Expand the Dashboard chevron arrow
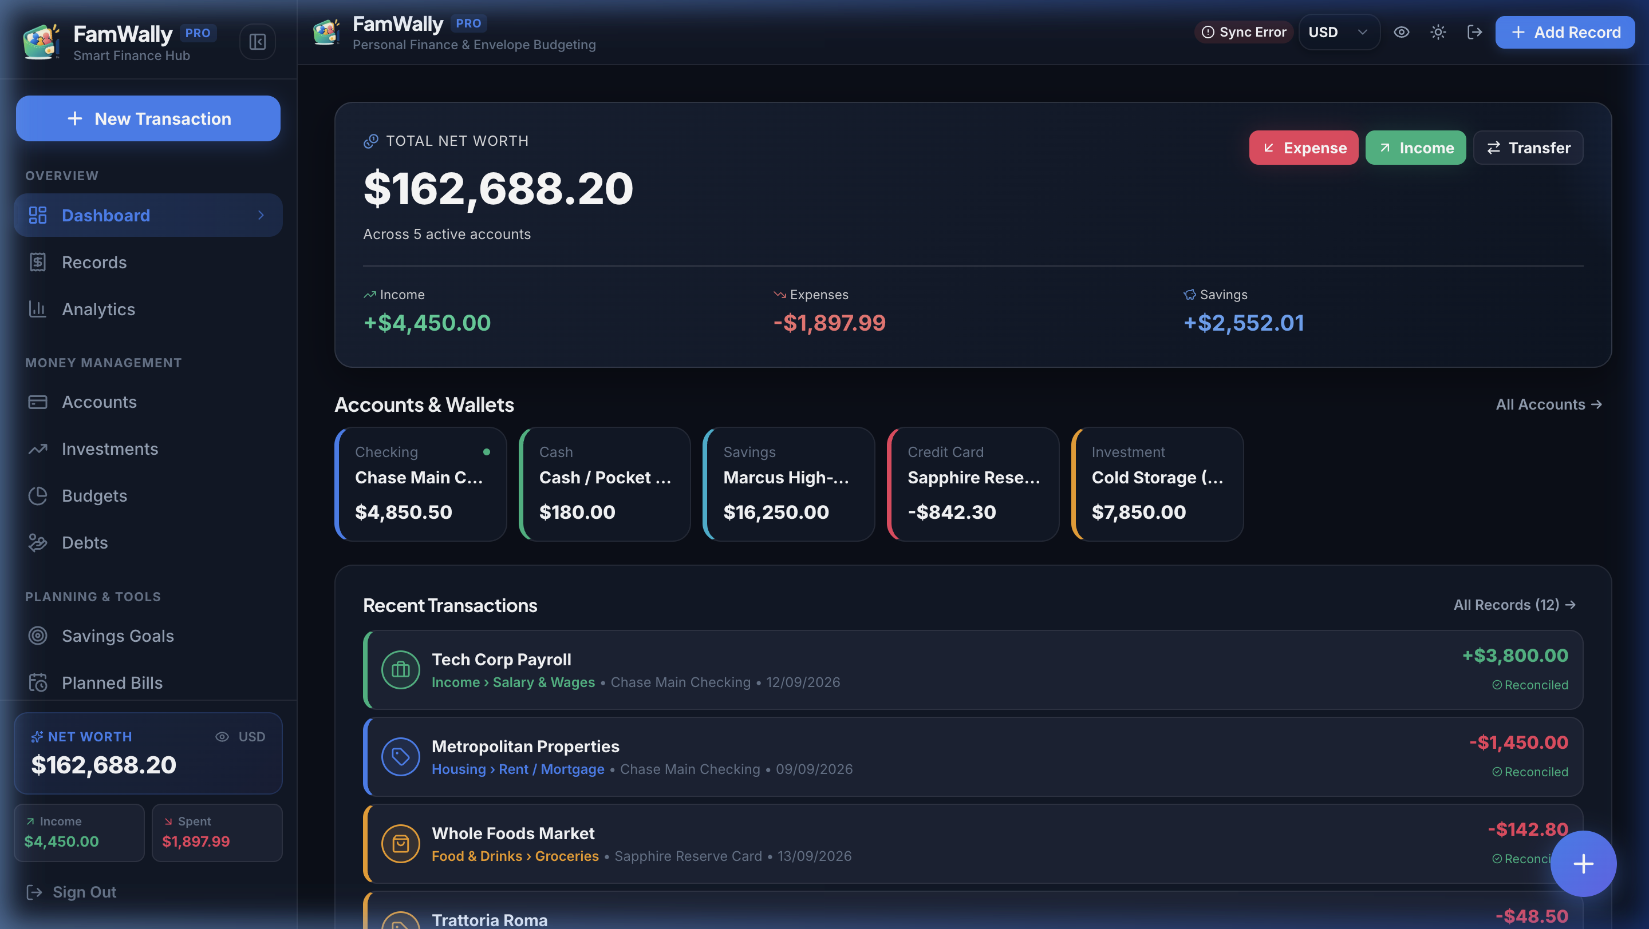1649x929 pixels. (x=261, y=216)
